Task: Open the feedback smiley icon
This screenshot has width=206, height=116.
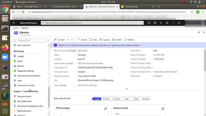Action: 179,23
